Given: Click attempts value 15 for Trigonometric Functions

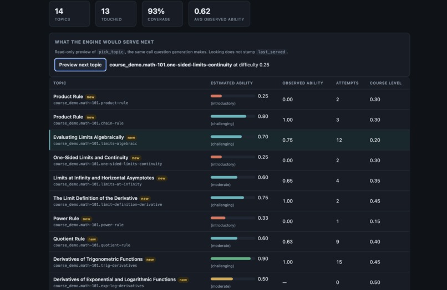Looking at the screenshot, I should [339, 262].
